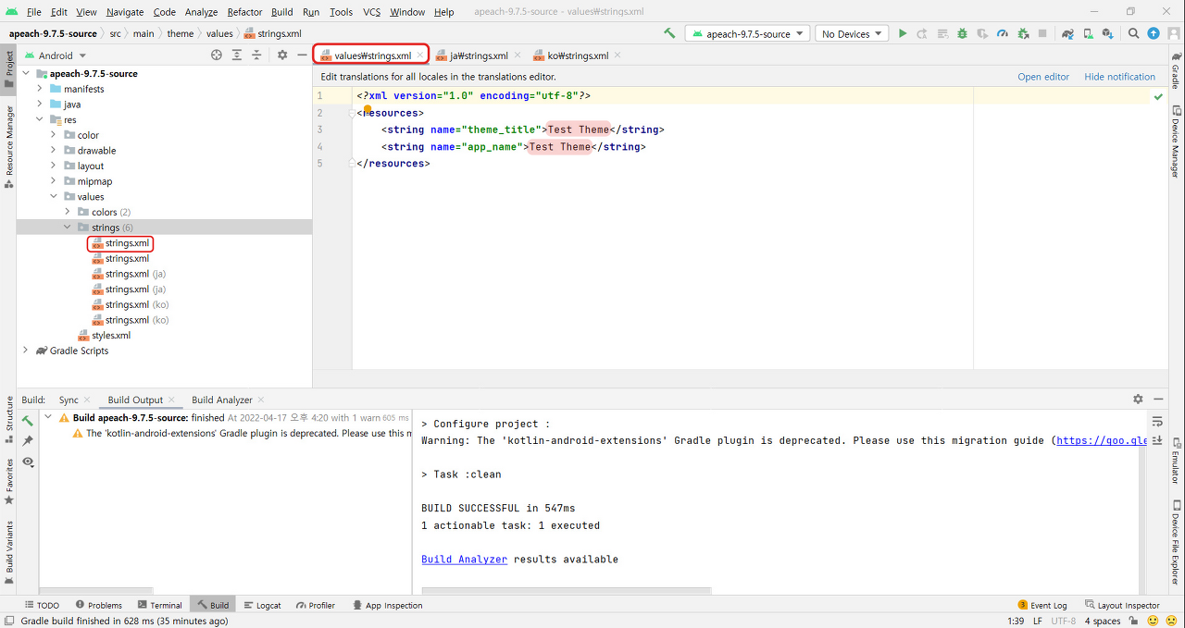The image size is (1185, 628).
Task: Collapse the Build apeach-9.7.5-source result node
Action: pos(48,417)
